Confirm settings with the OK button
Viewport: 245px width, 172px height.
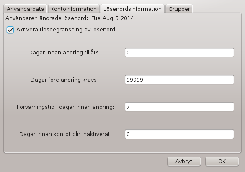[222, 162]
